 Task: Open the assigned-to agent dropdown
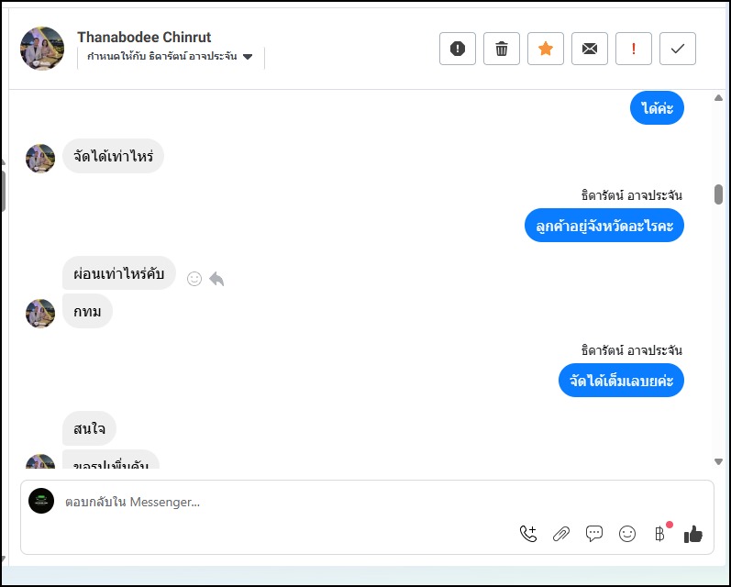pyautogui.click(x=170, y=57)
